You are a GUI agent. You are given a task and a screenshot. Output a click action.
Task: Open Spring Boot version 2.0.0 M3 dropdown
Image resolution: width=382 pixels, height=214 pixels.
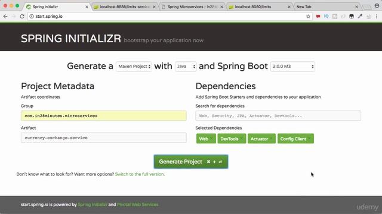pyautogui.click(x=292, y=67)
